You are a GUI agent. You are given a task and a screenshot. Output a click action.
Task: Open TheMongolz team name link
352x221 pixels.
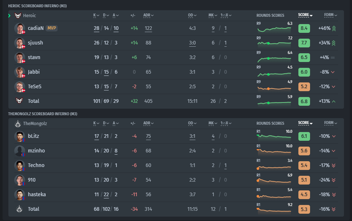click(x=35, y=123)
